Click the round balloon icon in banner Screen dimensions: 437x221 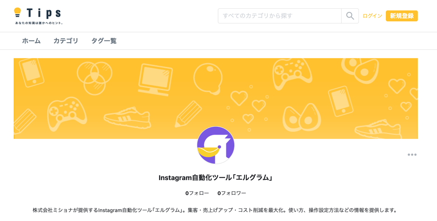tap(207, 78)
